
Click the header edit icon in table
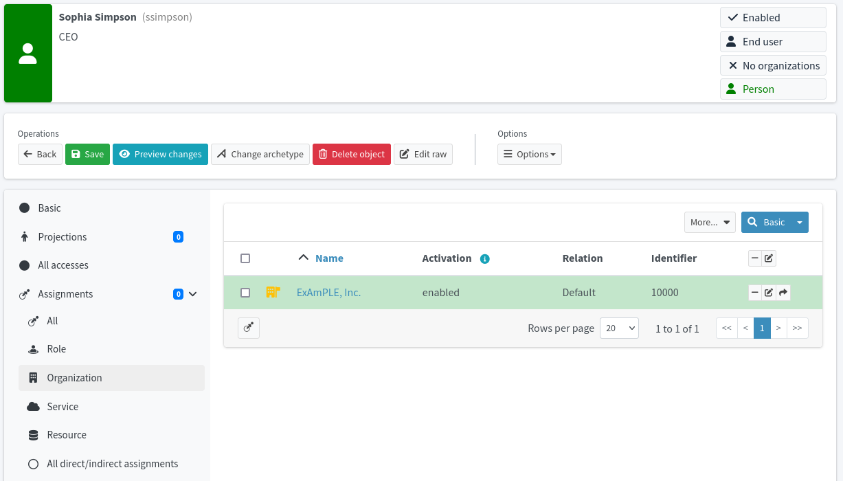click(769, 258)
